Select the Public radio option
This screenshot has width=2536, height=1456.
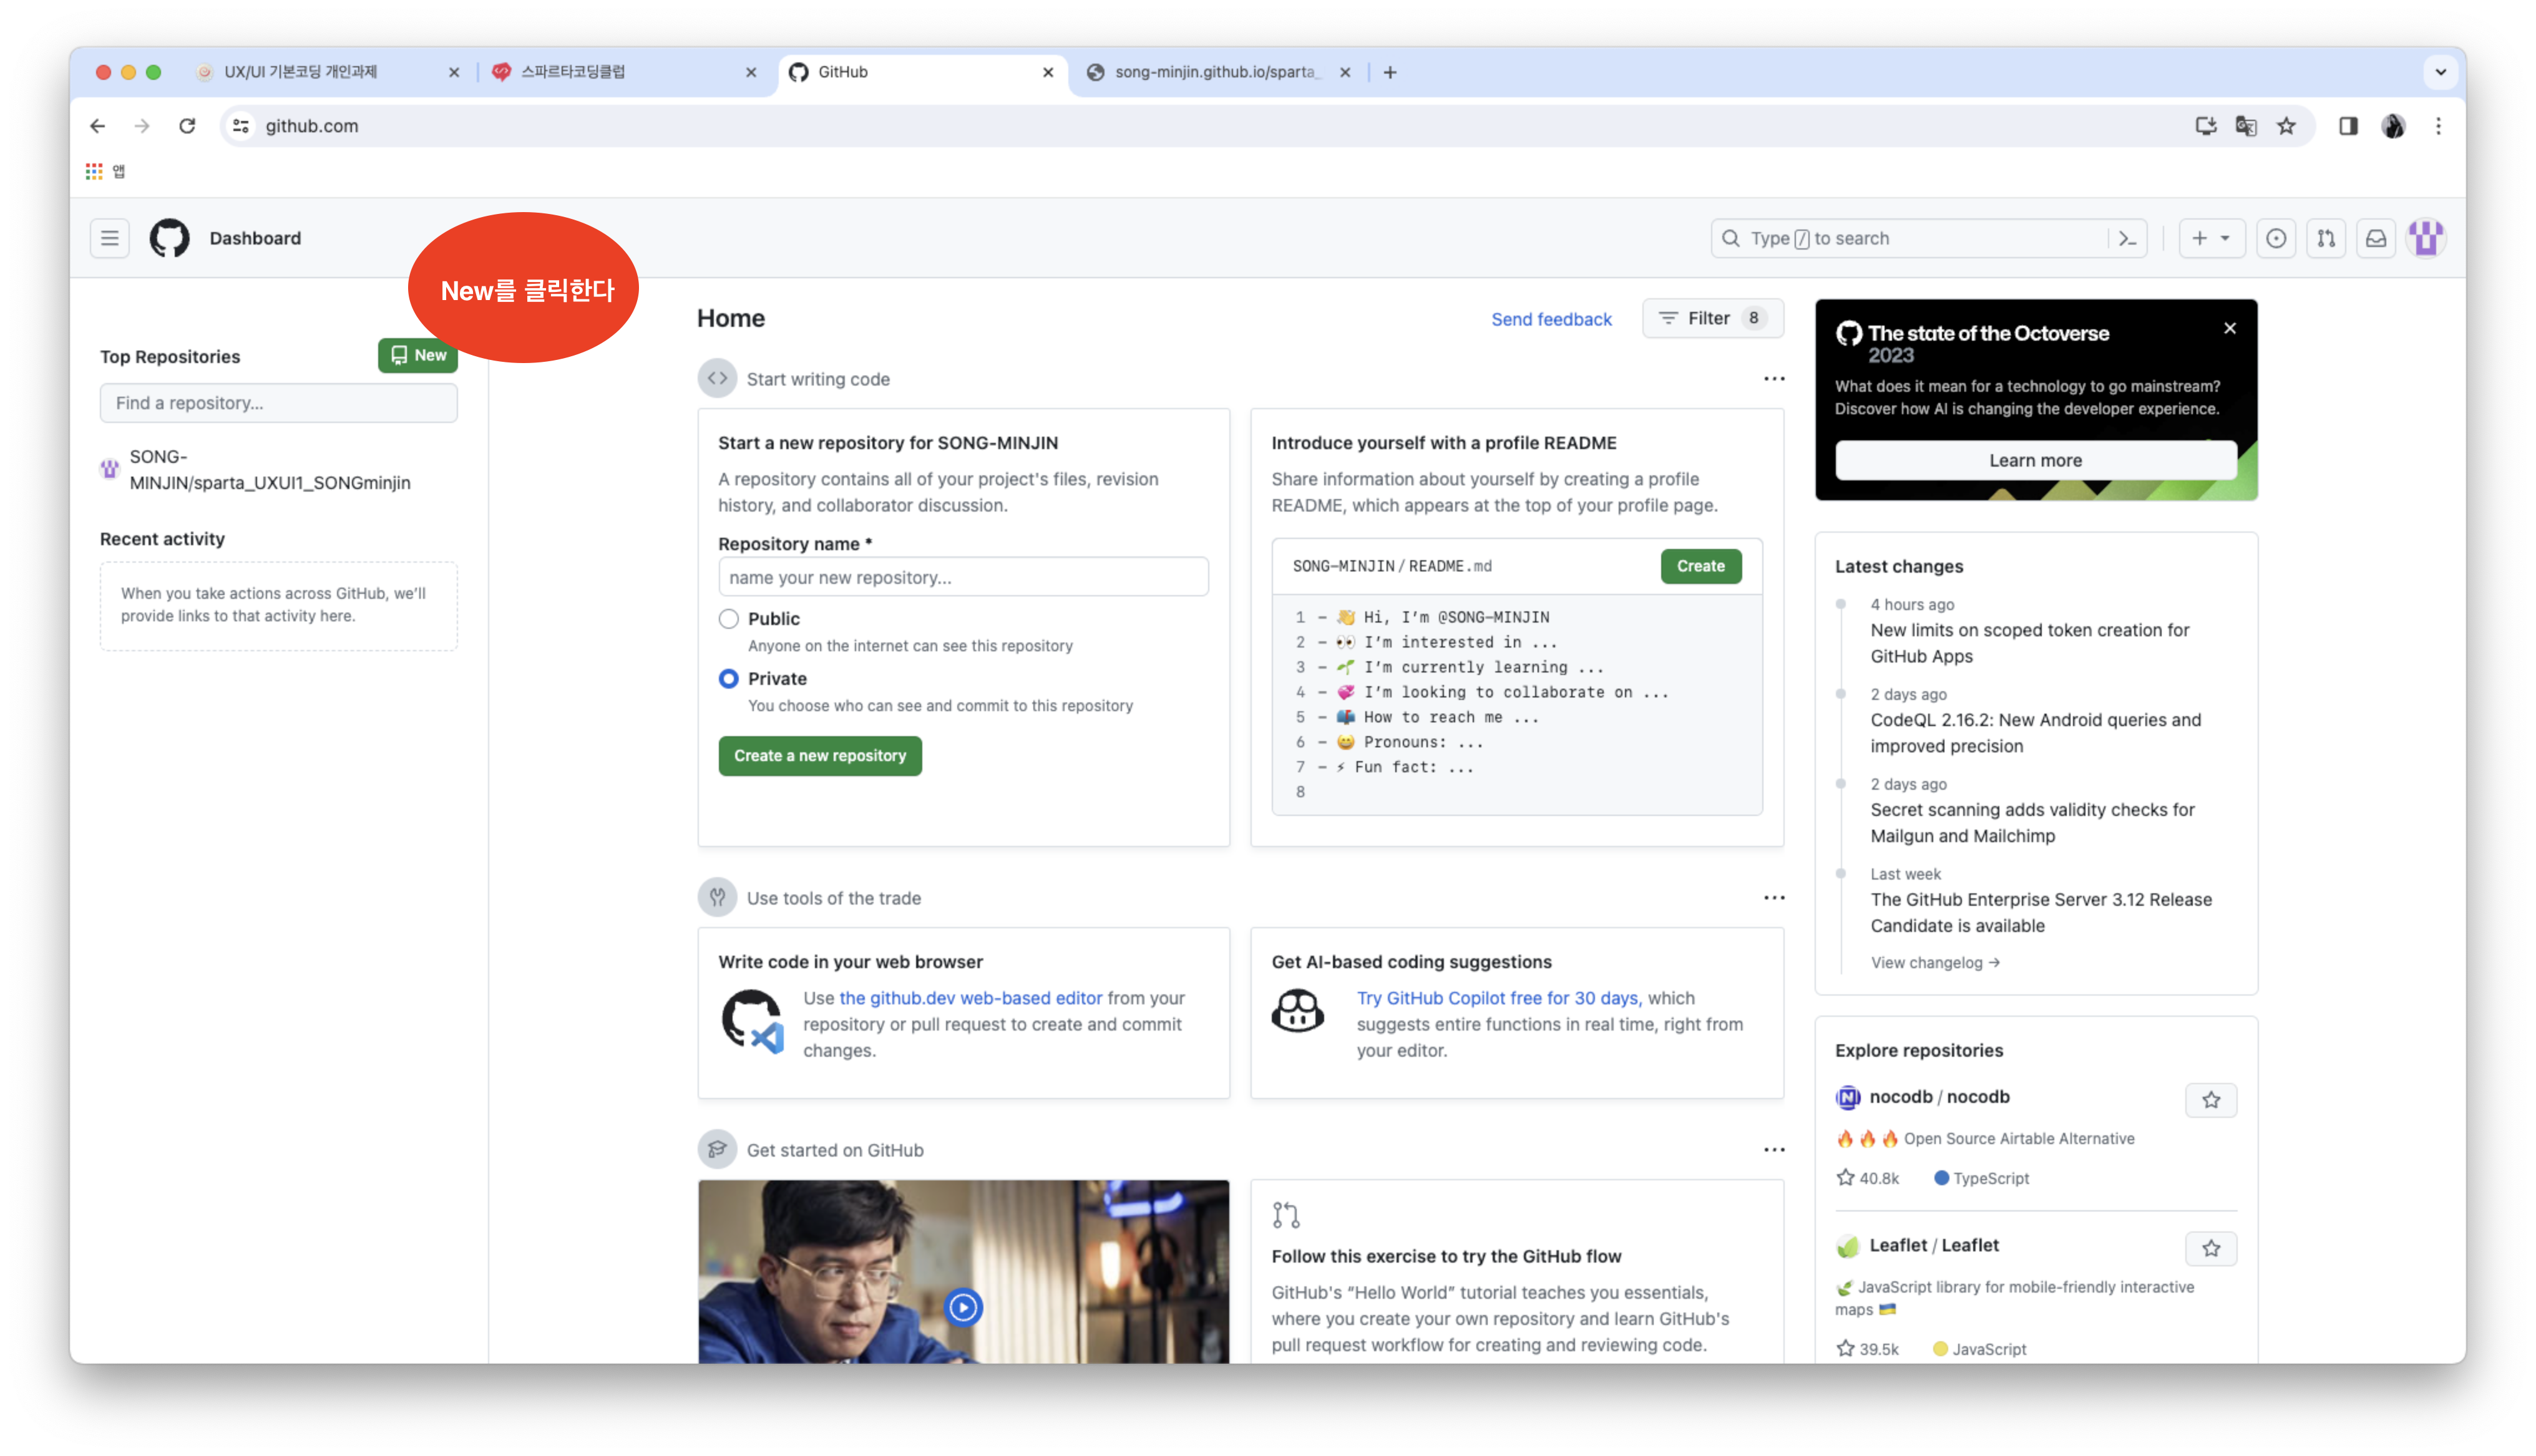[x=729, y=619]
